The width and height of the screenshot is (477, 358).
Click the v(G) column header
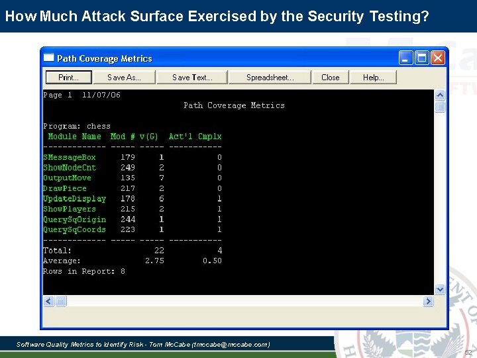(149, 137)
